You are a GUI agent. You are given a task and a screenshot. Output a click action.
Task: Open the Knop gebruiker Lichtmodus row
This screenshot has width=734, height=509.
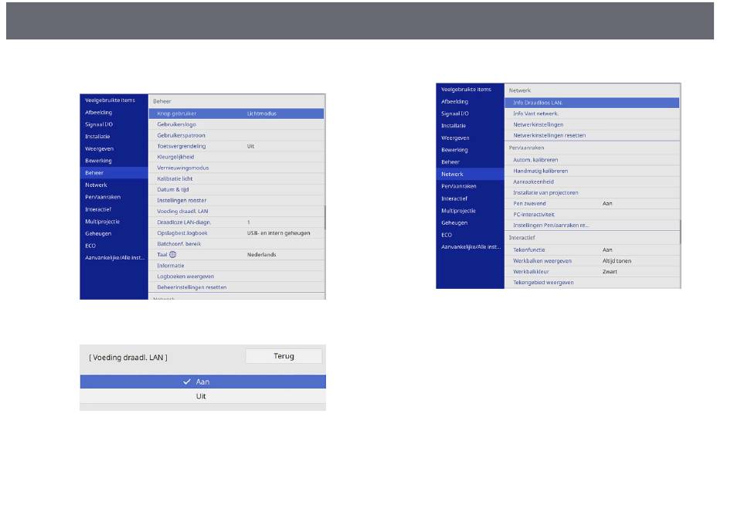pyautogui.click(x=236, y=114)
